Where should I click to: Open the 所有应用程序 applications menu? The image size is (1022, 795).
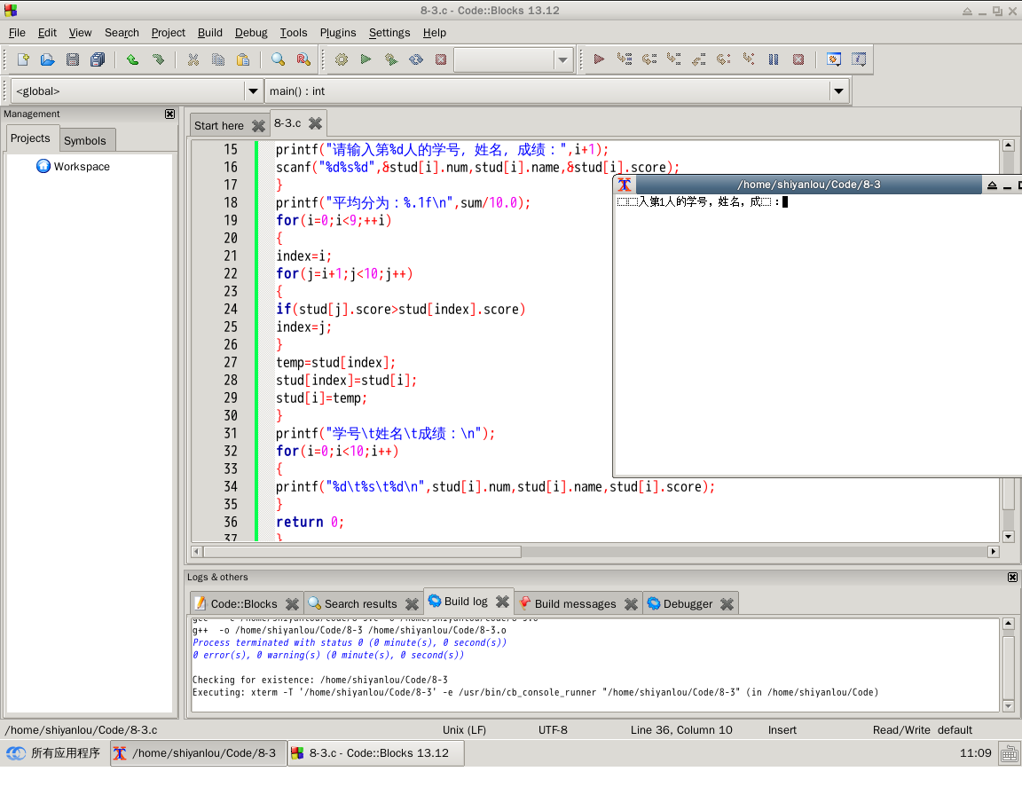[53, 753]
